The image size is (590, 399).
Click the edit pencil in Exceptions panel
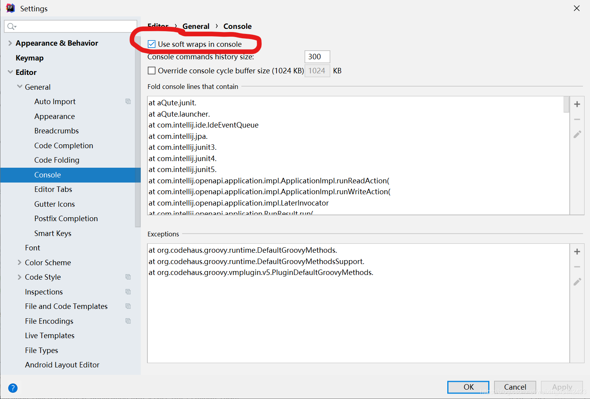tap(577, 282)
